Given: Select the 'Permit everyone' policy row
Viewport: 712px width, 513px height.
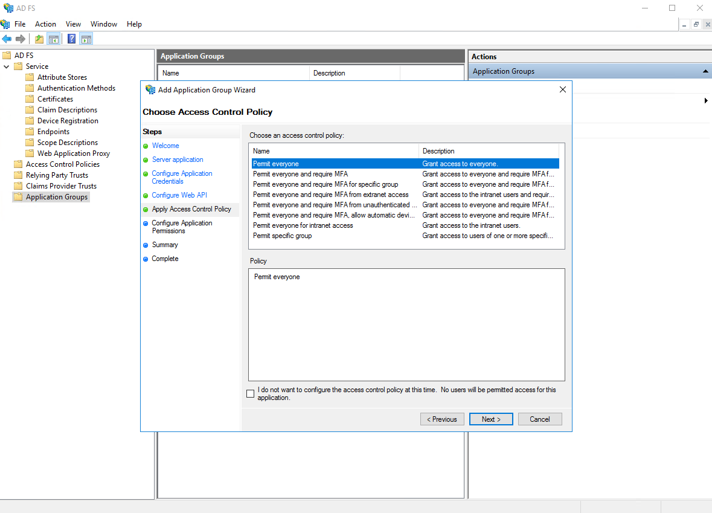Looking at the screenshot, I should coord(405,164).
